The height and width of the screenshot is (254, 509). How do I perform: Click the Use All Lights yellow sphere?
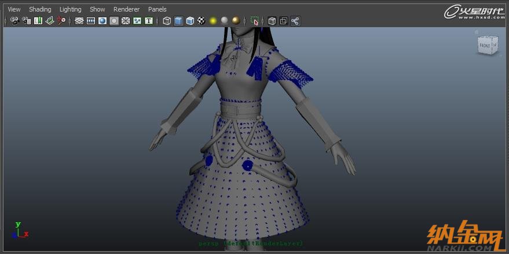click(213, 21)
